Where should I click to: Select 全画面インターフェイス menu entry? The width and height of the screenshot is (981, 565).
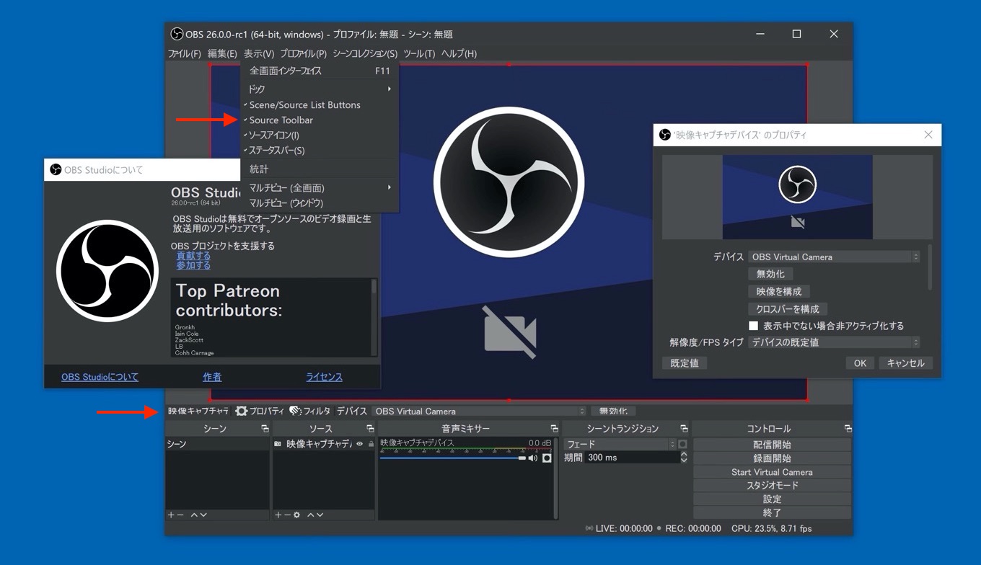coord(320,71)
